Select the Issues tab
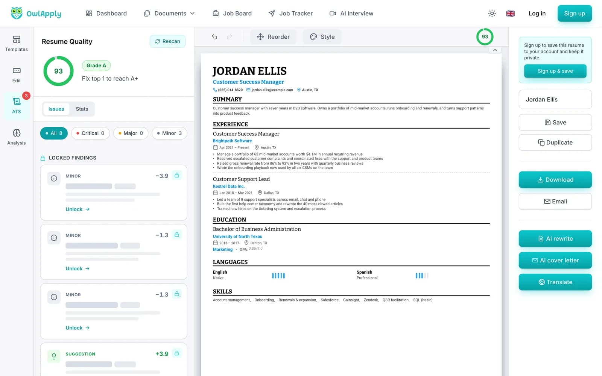This screenshot has height=376, width=602. [56, 109]
